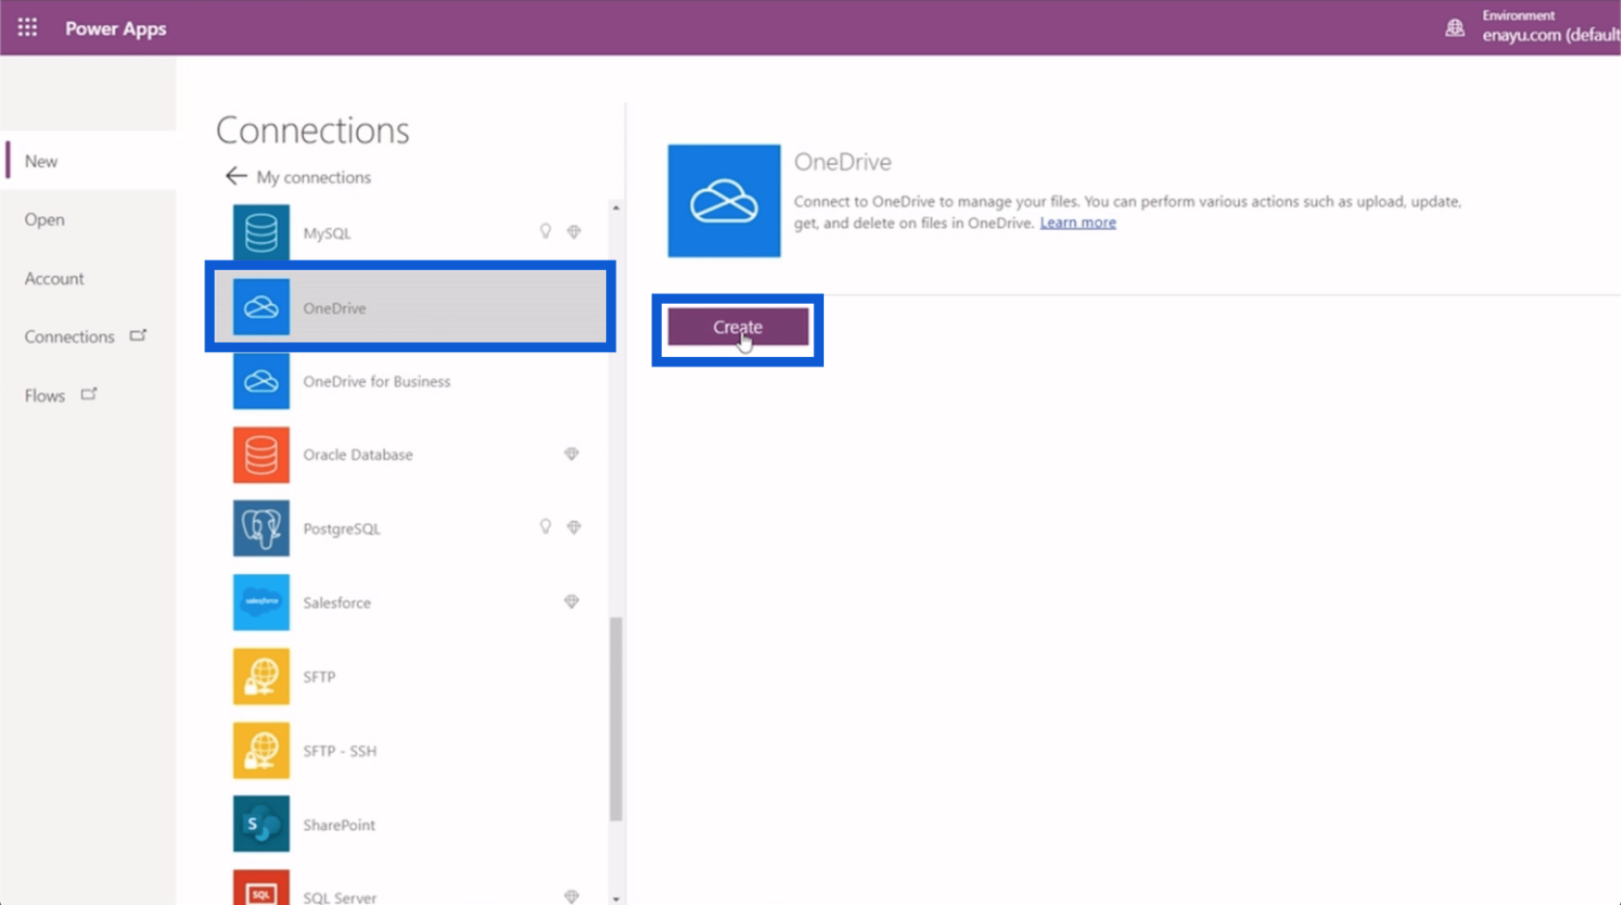The height and width of the screenshot is (905, 1621).
Task: Select the Salesforce label
Action: (x=337, y=603)
